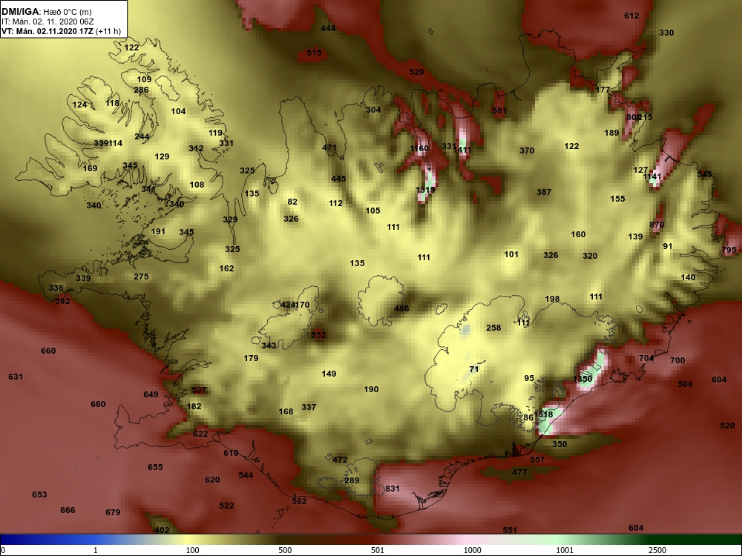Click the 2500 legend label
The height and width of the screenshot is (556, 742).
657,551
